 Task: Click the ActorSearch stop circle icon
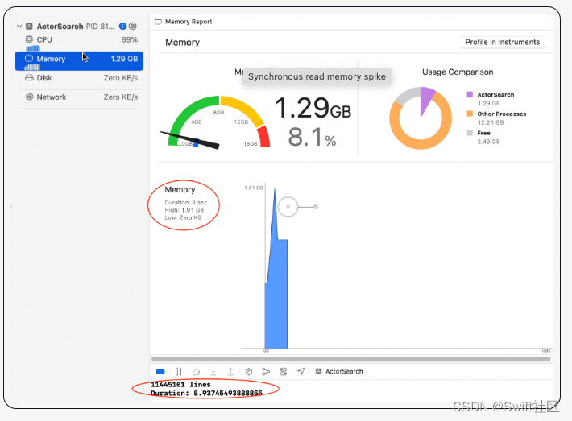(133, 27)
